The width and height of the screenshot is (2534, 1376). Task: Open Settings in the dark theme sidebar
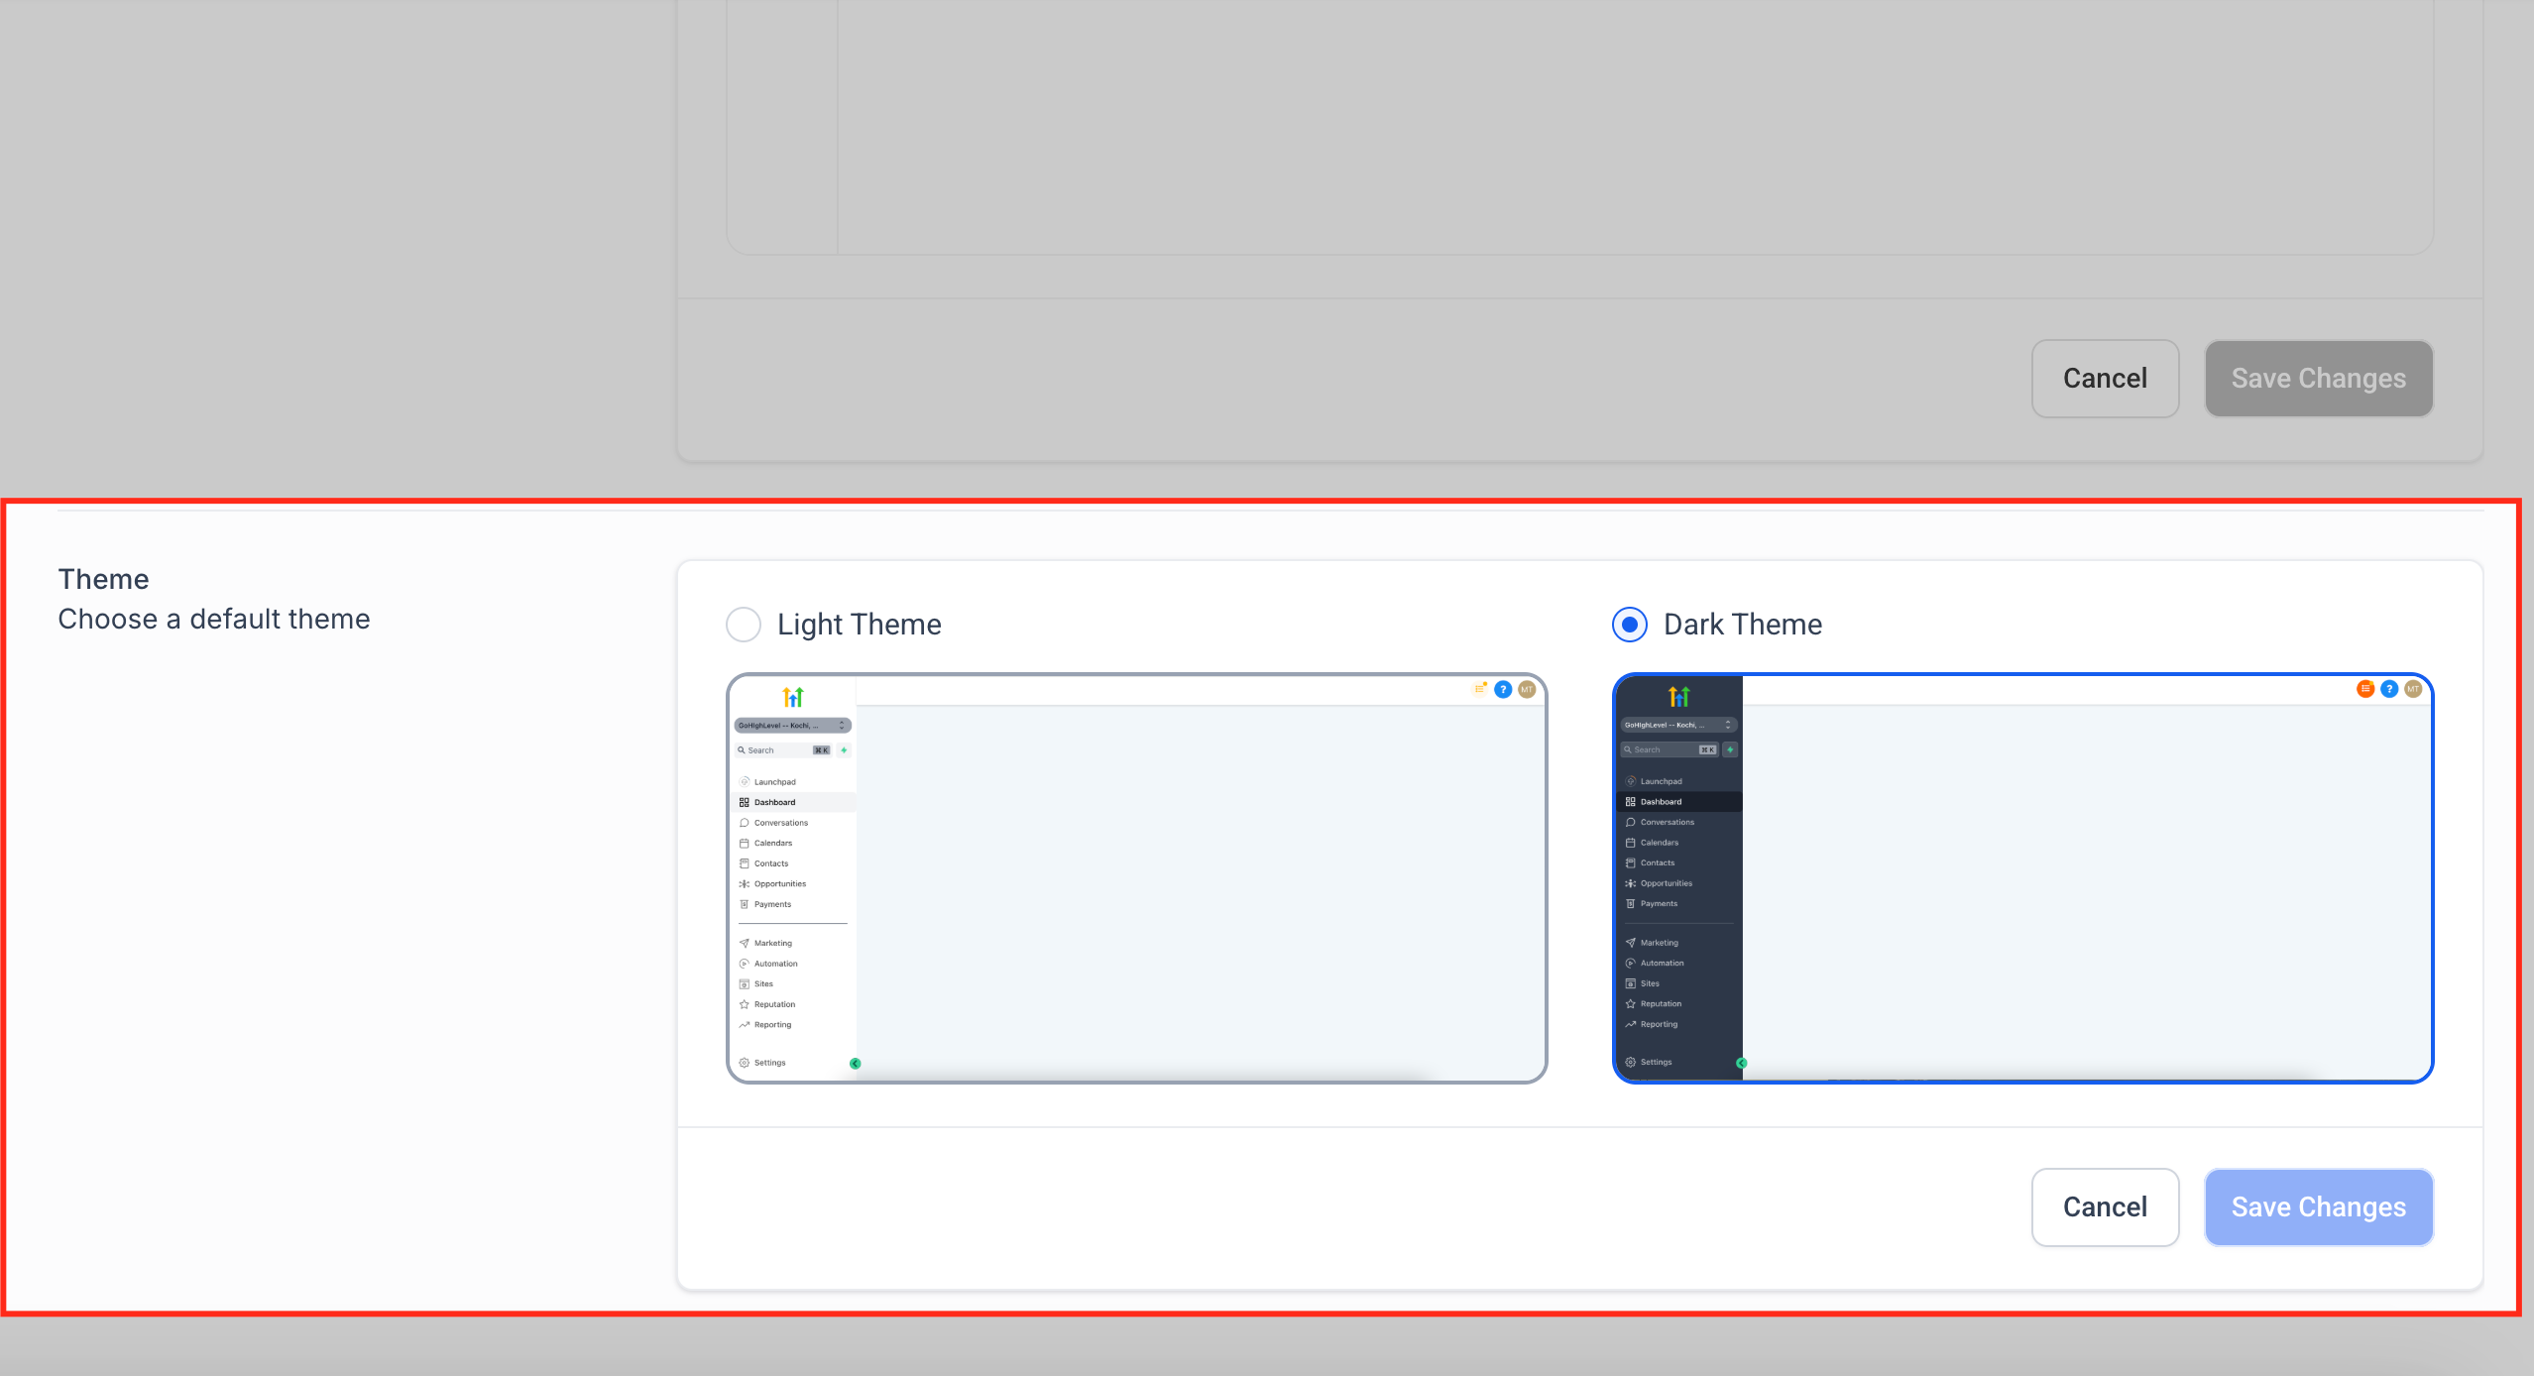[1656, 1062]
